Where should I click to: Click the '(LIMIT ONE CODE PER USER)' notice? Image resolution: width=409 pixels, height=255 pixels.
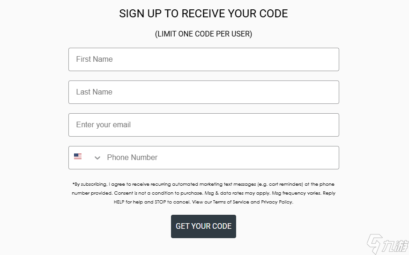pos(203,34)
